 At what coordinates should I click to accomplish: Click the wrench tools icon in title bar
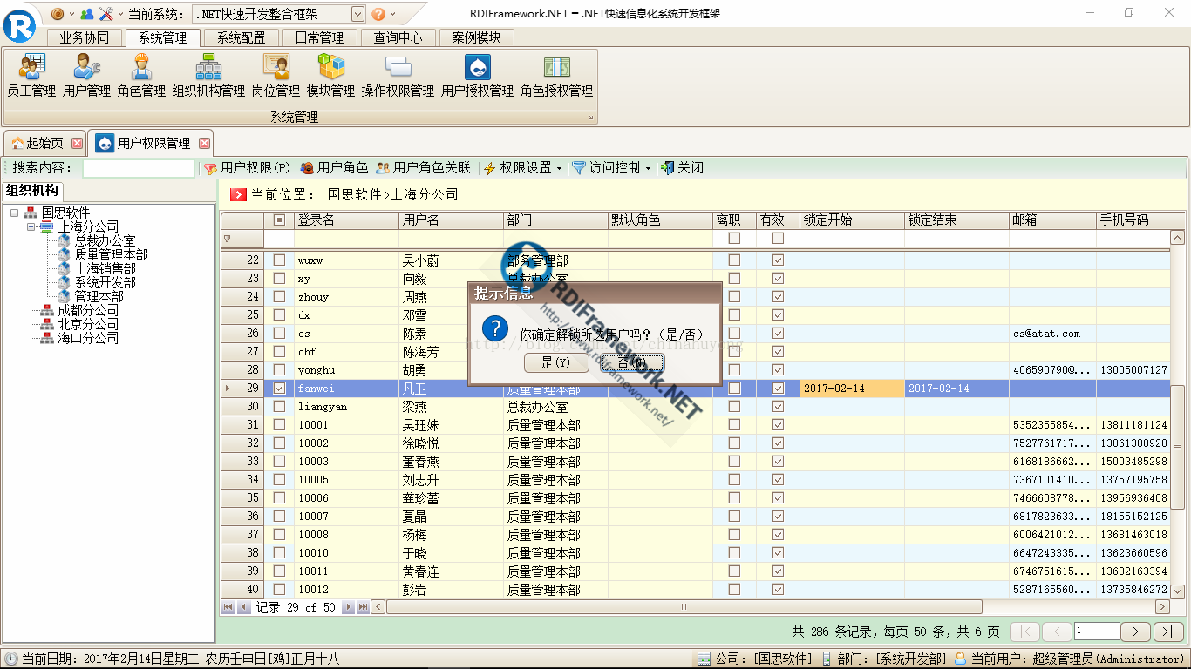tap(105, 14)
